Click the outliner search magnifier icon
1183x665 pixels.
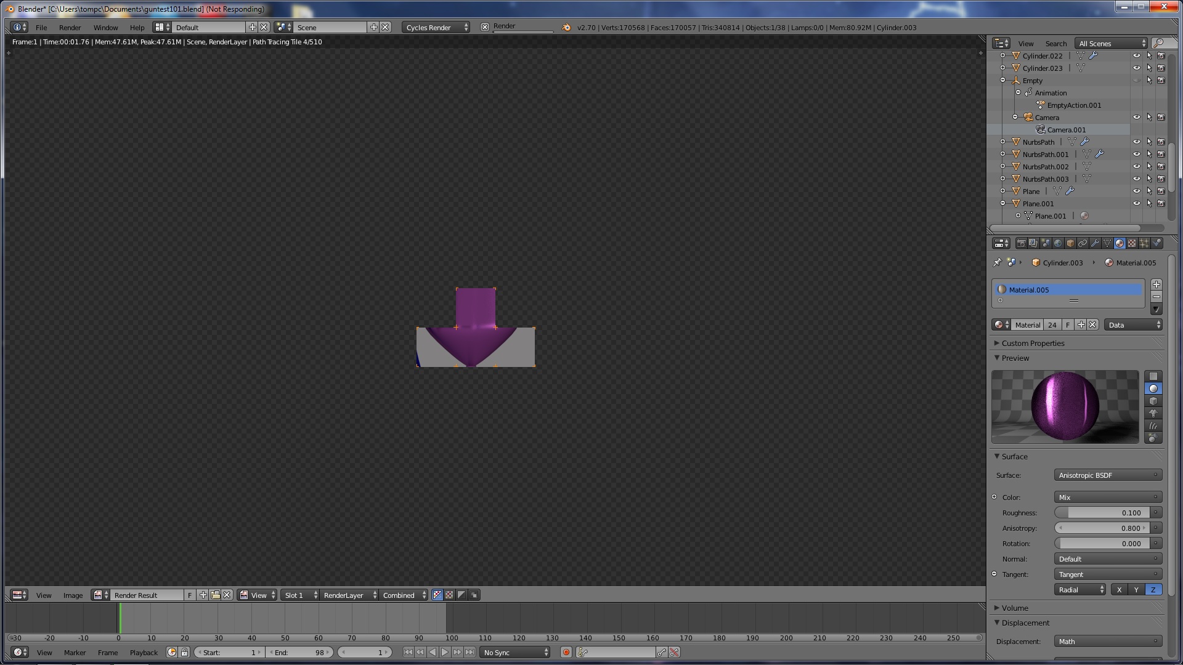1158,43
